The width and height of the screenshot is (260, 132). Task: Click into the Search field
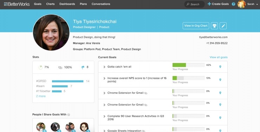point(194,4)
